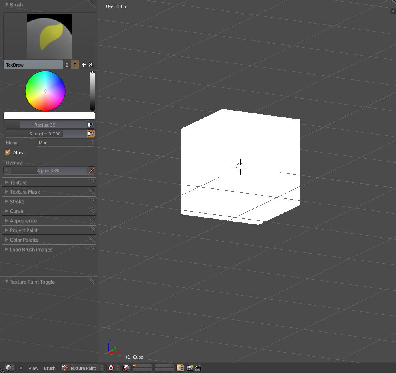Click the pivot point icon in the header
Viewport: 396px width, 373px height.
click(x=111, y=368)
